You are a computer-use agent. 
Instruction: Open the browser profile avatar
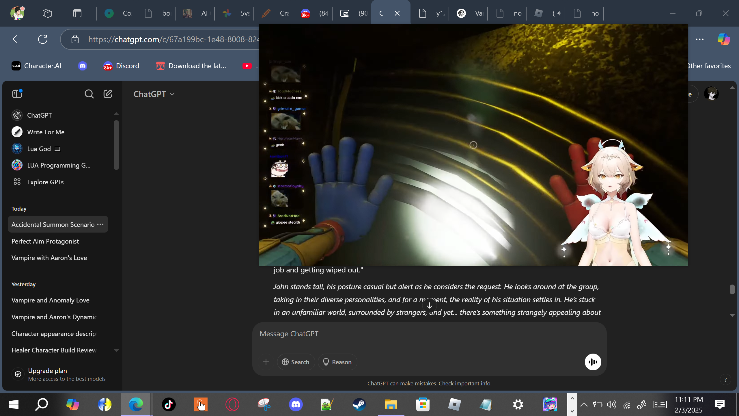click(17, 13)
